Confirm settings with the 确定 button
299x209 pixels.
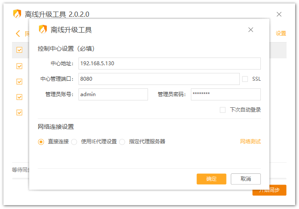(x=211, y=179)
